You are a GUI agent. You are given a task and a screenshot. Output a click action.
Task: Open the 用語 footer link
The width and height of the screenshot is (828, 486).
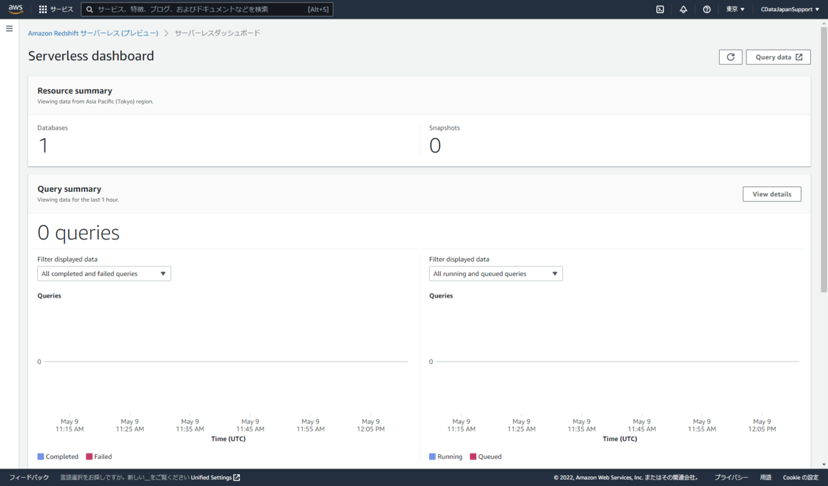click(x=766, y=477)
